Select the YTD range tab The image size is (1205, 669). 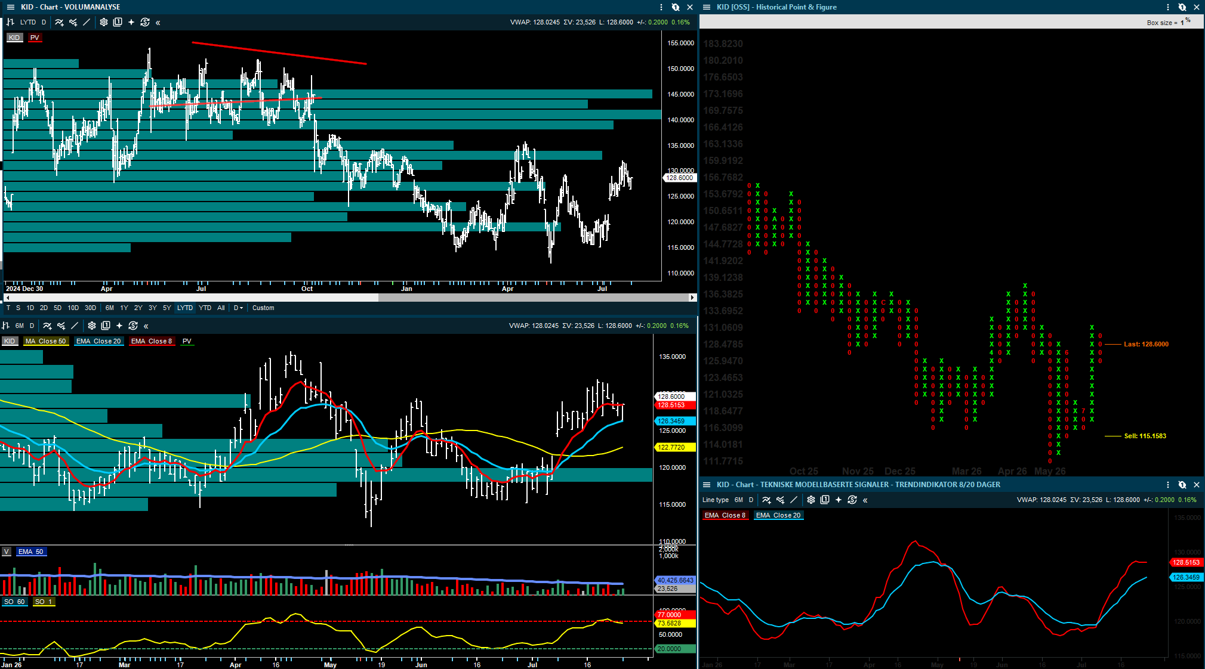click(x=205, y=308)
